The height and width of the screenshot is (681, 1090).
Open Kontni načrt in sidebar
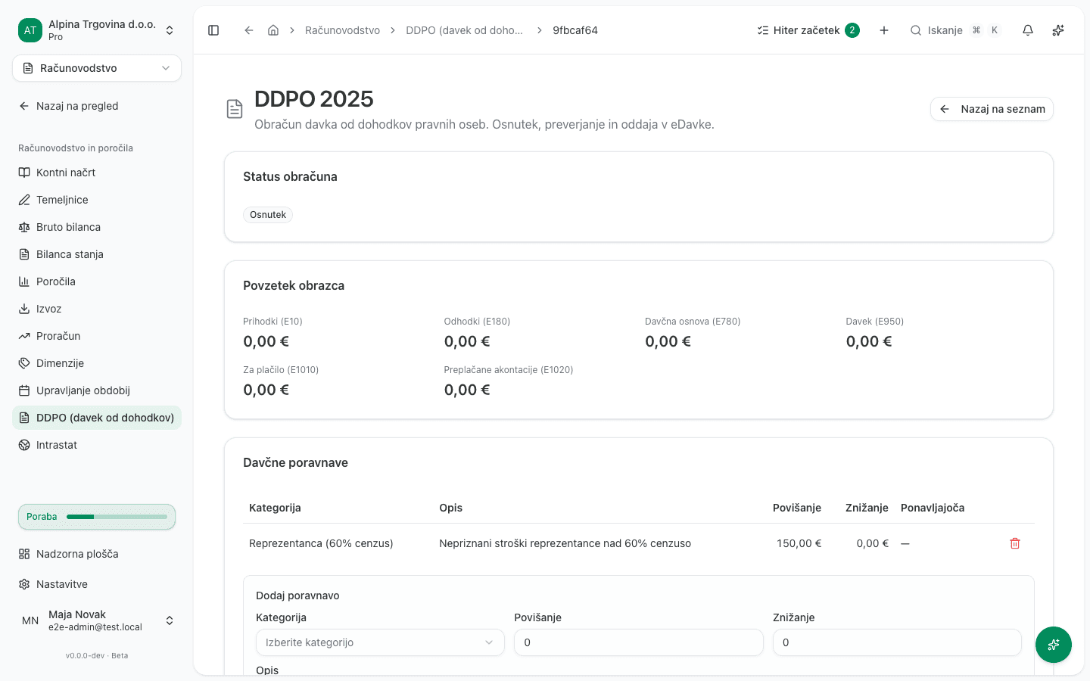[97, 173]
